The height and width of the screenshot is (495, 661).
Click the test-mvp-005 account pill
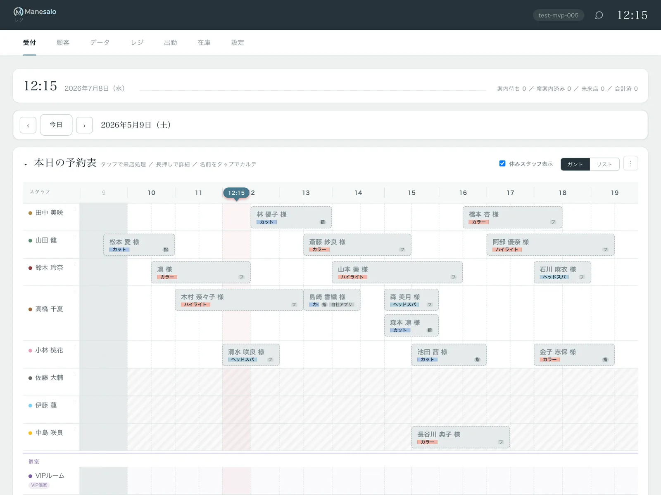click(559, 15)
